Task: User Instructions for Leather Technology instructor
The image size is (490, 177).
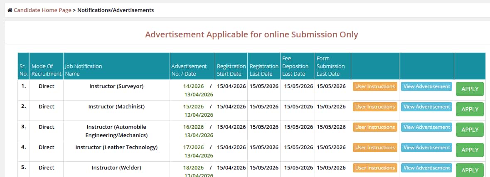Action: pyautogui.click(x=375, y=147)
